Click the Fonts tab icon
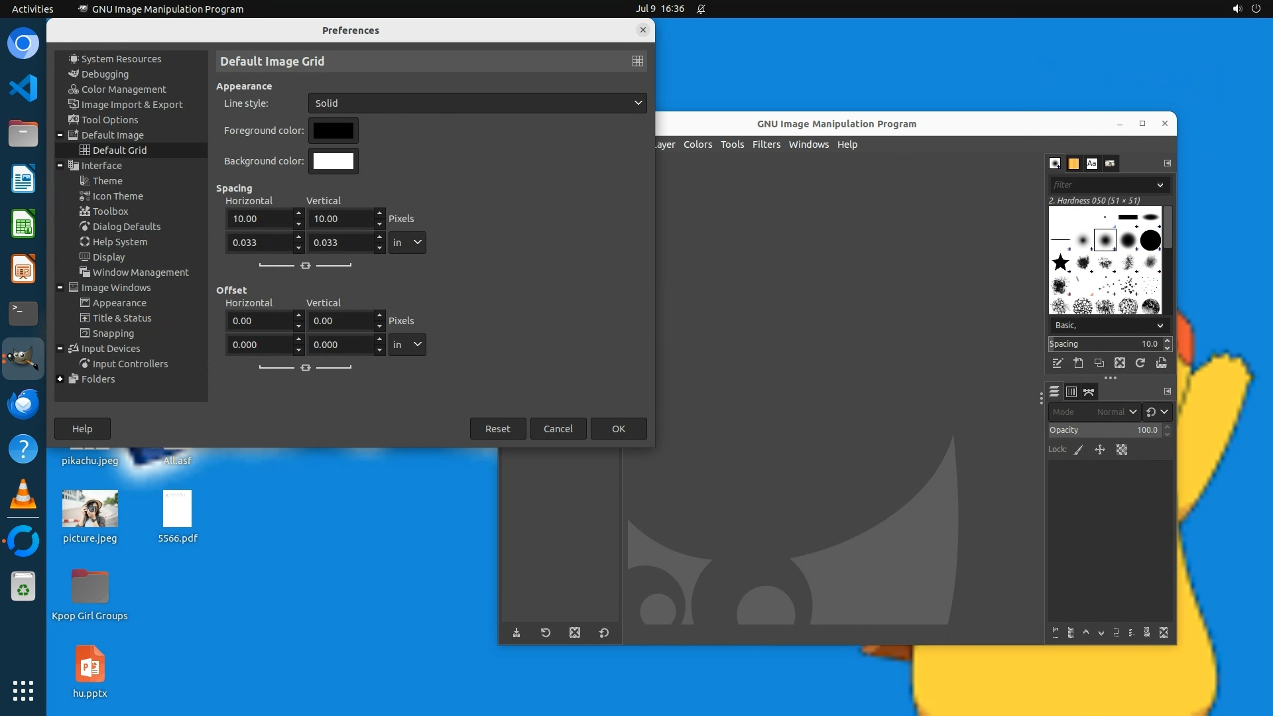This screenshot has height=716, width=1273. click(x=1091, y=164)
